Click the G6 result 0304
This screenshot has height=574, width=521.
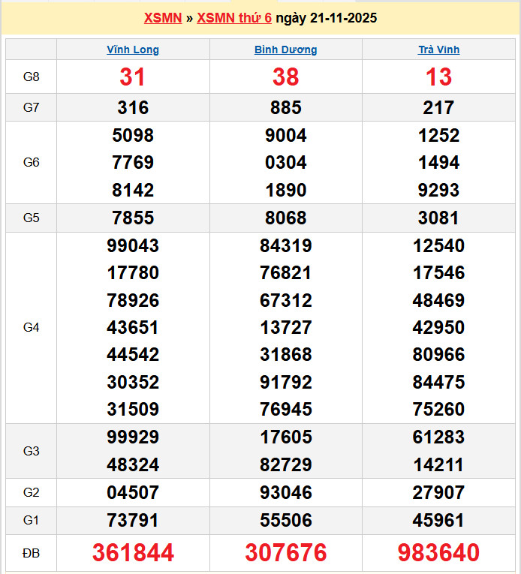(285, 163)
